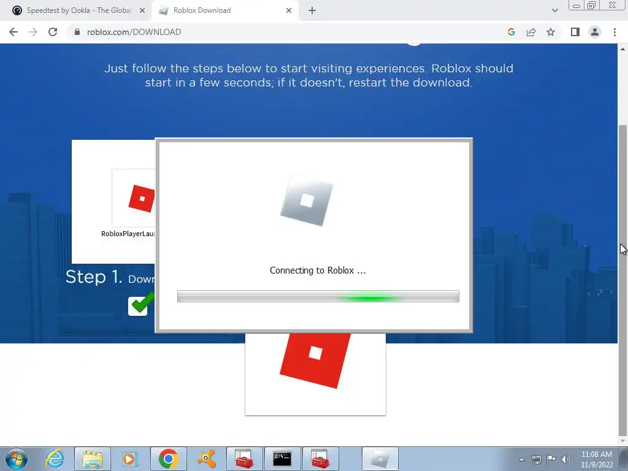Select the Roblox Download tab
Viewport: 628px width, 471px height.
(x=225, y=11)
